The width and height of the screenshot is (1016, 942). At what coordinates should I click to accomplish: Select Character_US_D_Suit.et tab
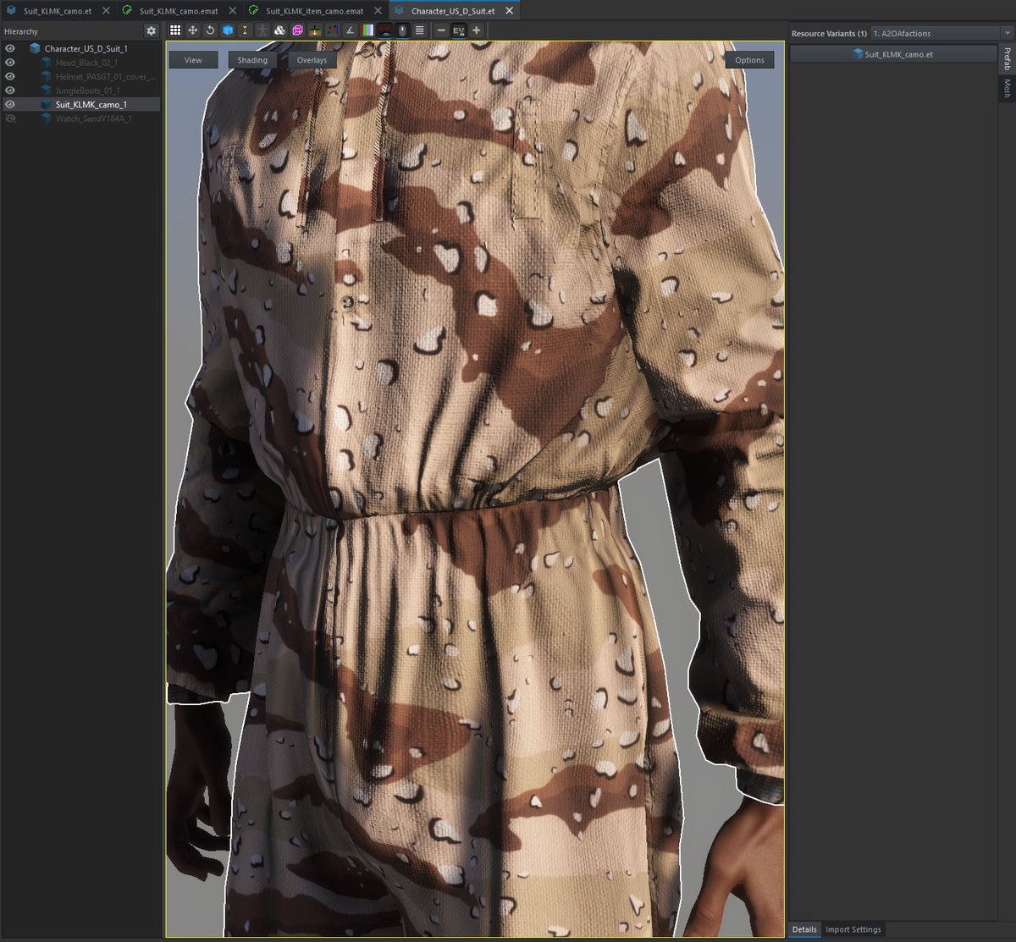pyautogui.click(x=453, y=11)
